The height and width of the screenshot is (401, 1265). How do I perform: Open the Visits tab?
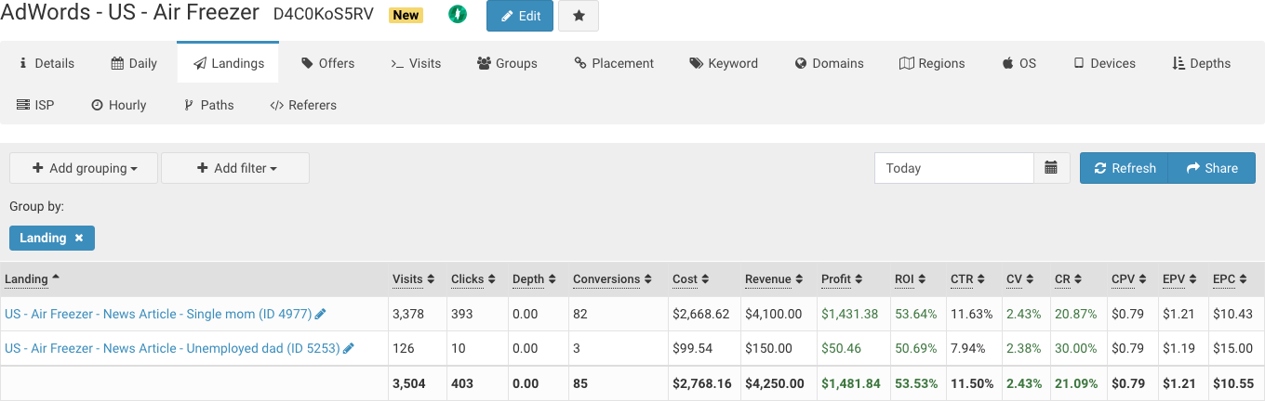pyautogui.click(x=415, y=63)
